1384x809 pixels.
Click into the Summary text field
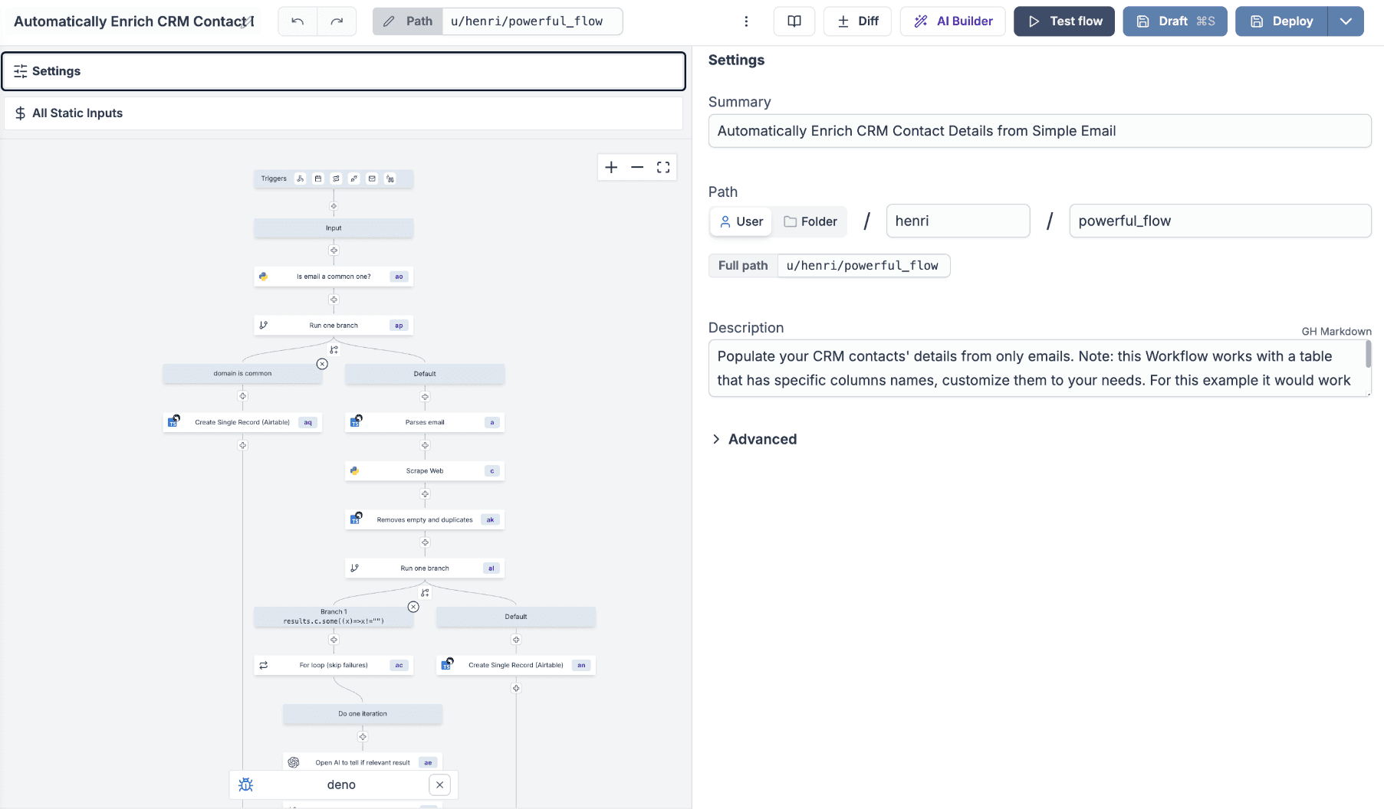pos(1039,131)
